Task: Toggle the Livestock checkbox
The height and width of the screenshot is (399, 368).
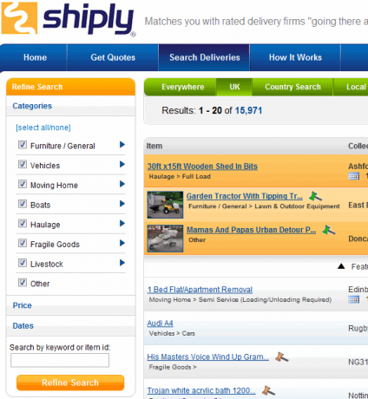Action: [23, 263]
